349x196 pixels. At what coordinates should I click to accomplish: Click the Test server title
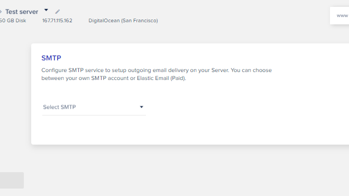tap(22, 12)
